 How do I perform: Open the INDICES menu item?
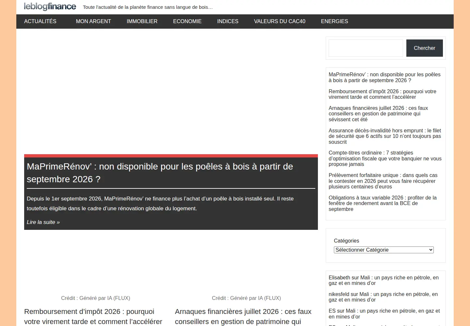point(228,22)
